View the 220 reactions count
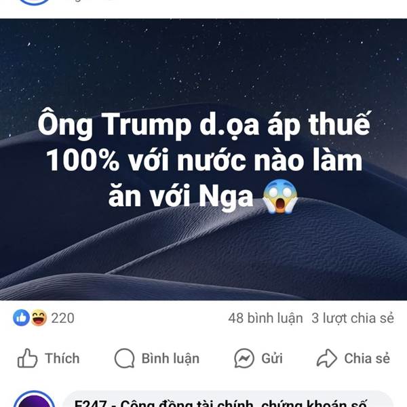Image resolution: width=407 pixels, height=407 pixels. coord(62,318)
